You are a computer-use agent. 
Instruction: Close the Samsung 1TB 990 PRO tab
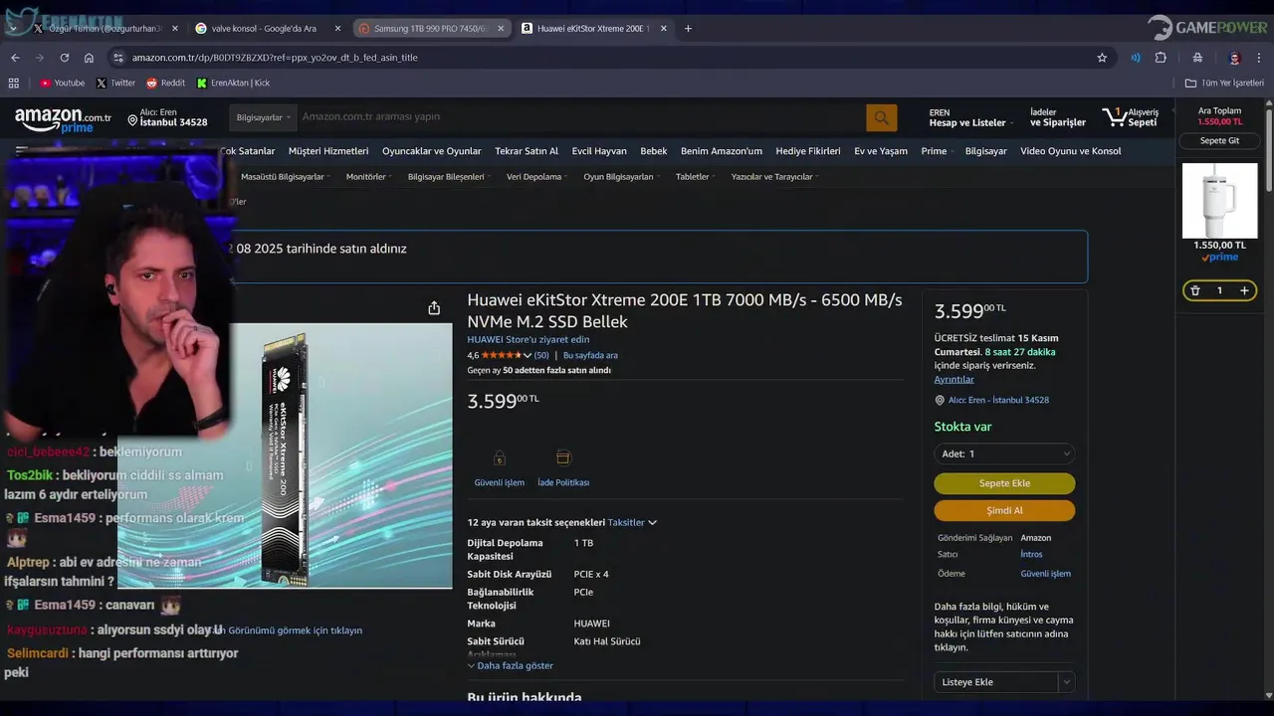(501, 28)
